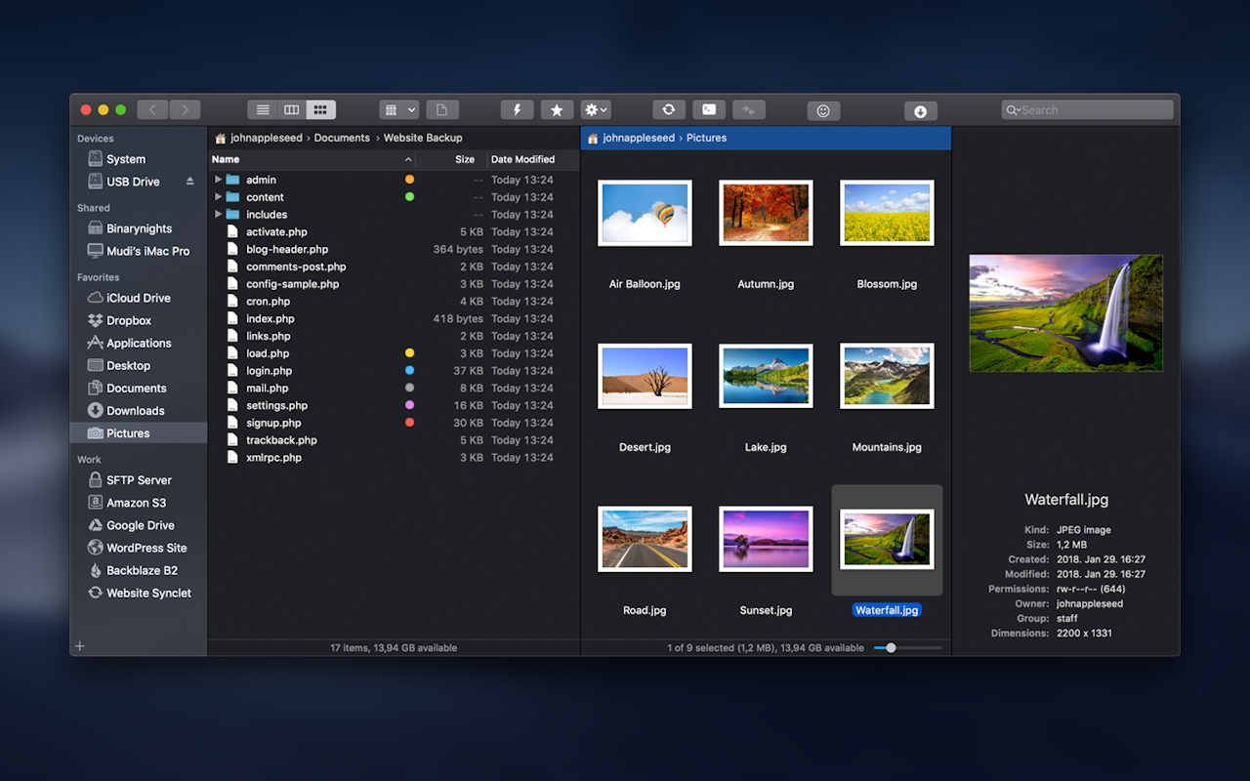Adjust the icon size slider
This screenshot has width=1250, height=781.
[x=889, y=646]
